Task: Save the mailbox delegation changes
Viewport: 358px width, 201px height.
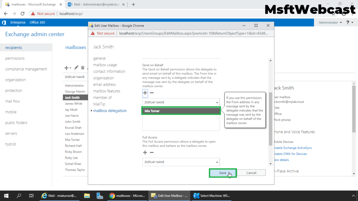Action: click(223, 173)
